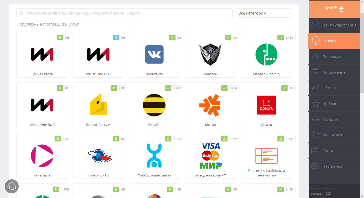
Task: Click the Мегафон (по л/с) label
Action: pyautogui.click(x=266, y=74)
